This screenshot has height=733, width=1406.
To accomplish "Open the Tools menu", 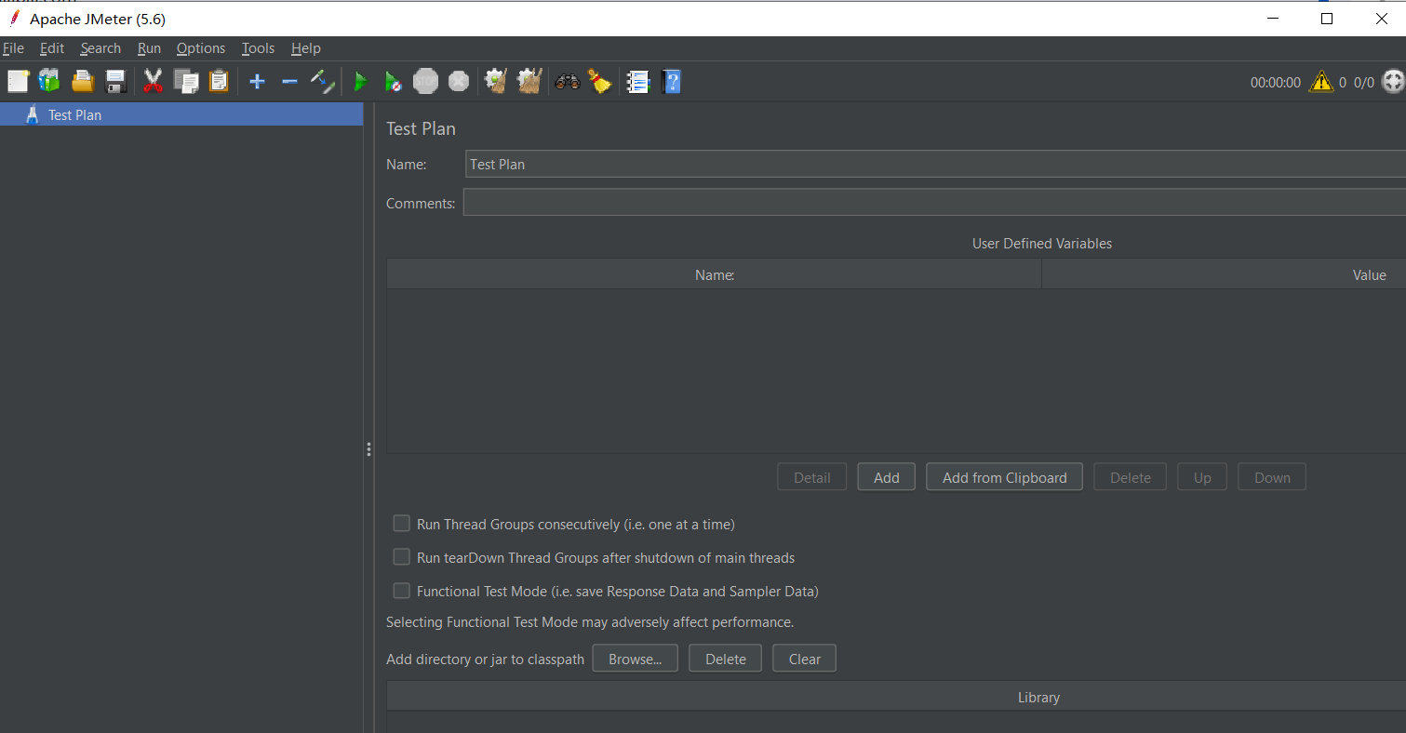I will (x=258, y=48).
